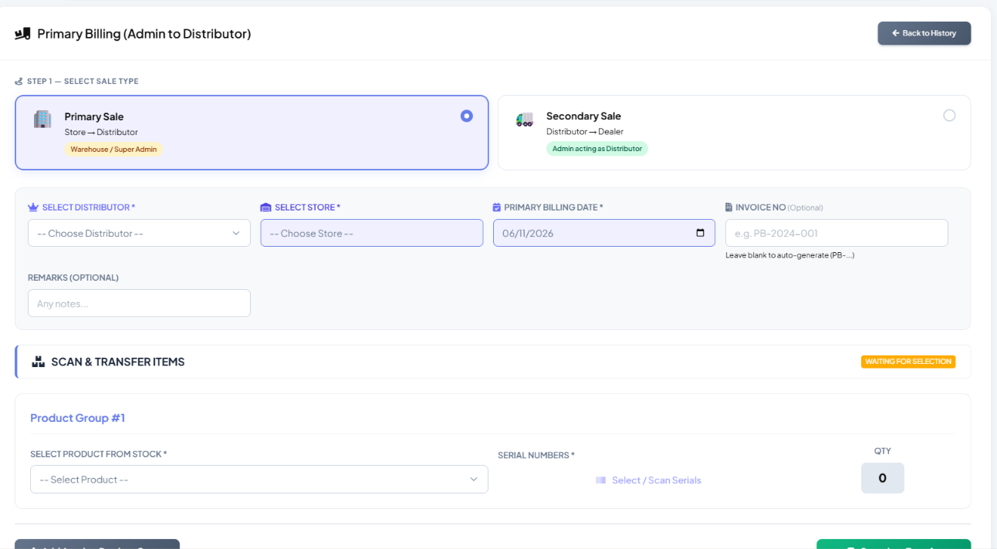This screenshot has width=997, height=549.
Task: Click the 'Leave blank to auto-generate' hint text
Action: [789, 255]
